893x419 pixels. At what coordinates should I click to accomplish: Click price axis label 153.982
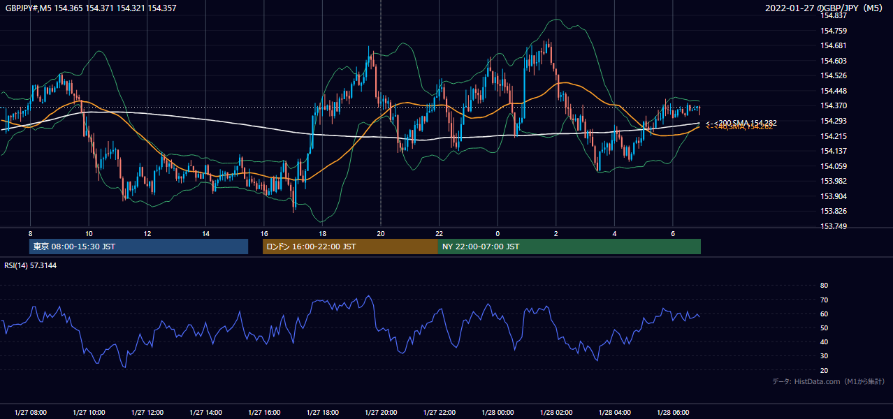pyautogui.click(x=834, y=181)
